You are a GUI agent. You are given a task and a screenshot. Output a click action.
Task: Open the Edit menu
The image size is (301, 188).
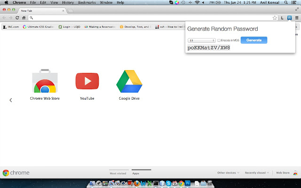click(43, 2)
